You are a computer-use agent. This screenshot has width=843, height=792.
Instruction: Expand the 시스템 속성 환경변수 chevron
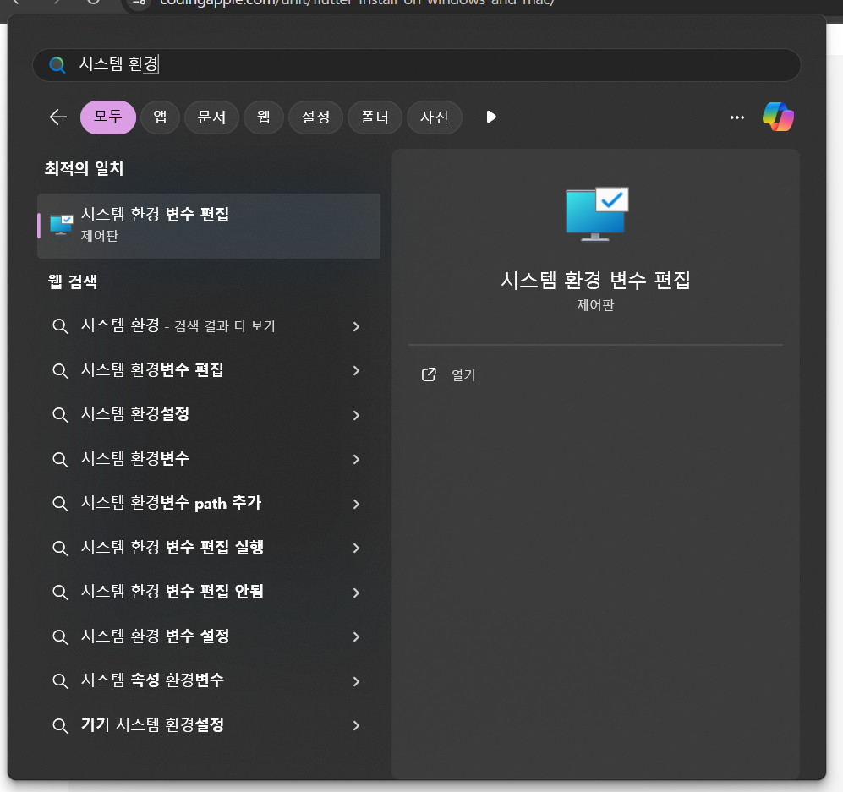[356, 681]
